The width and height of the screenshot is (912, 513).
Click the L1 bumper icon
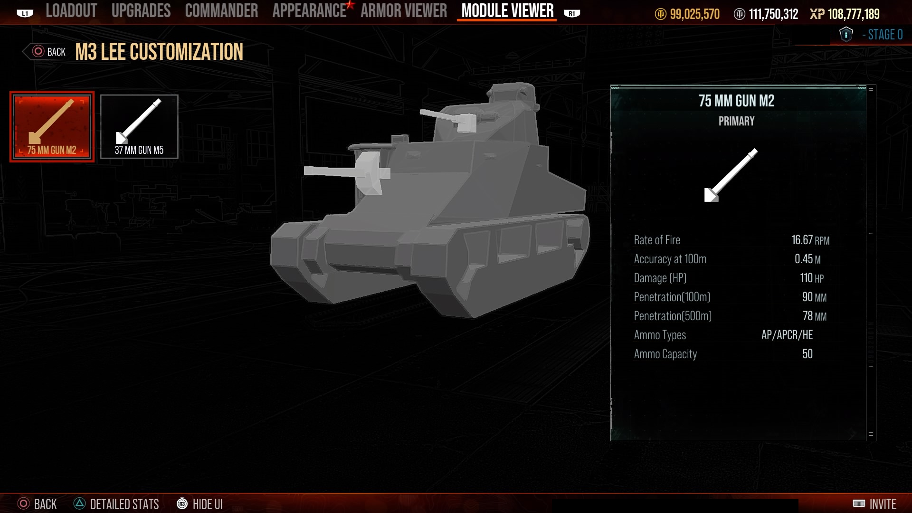pos(25,13)
